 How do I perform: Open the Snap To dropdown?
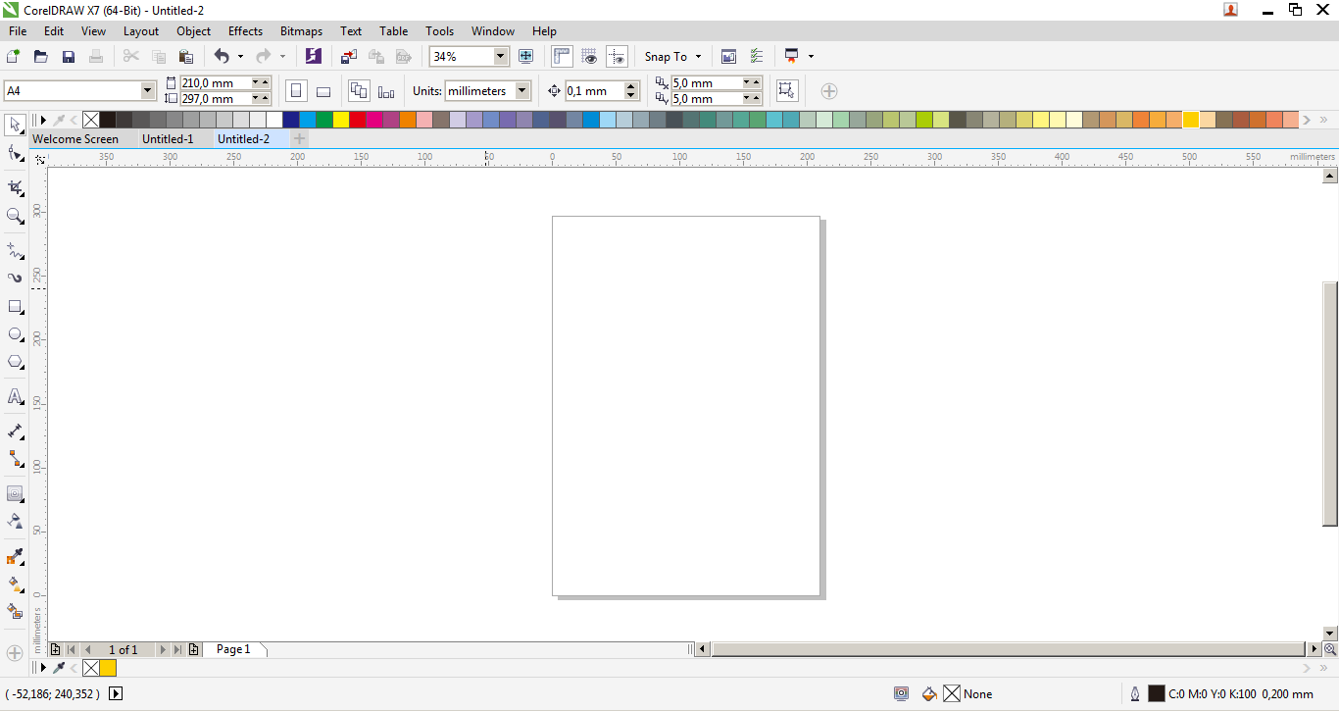tap(672, 56)
